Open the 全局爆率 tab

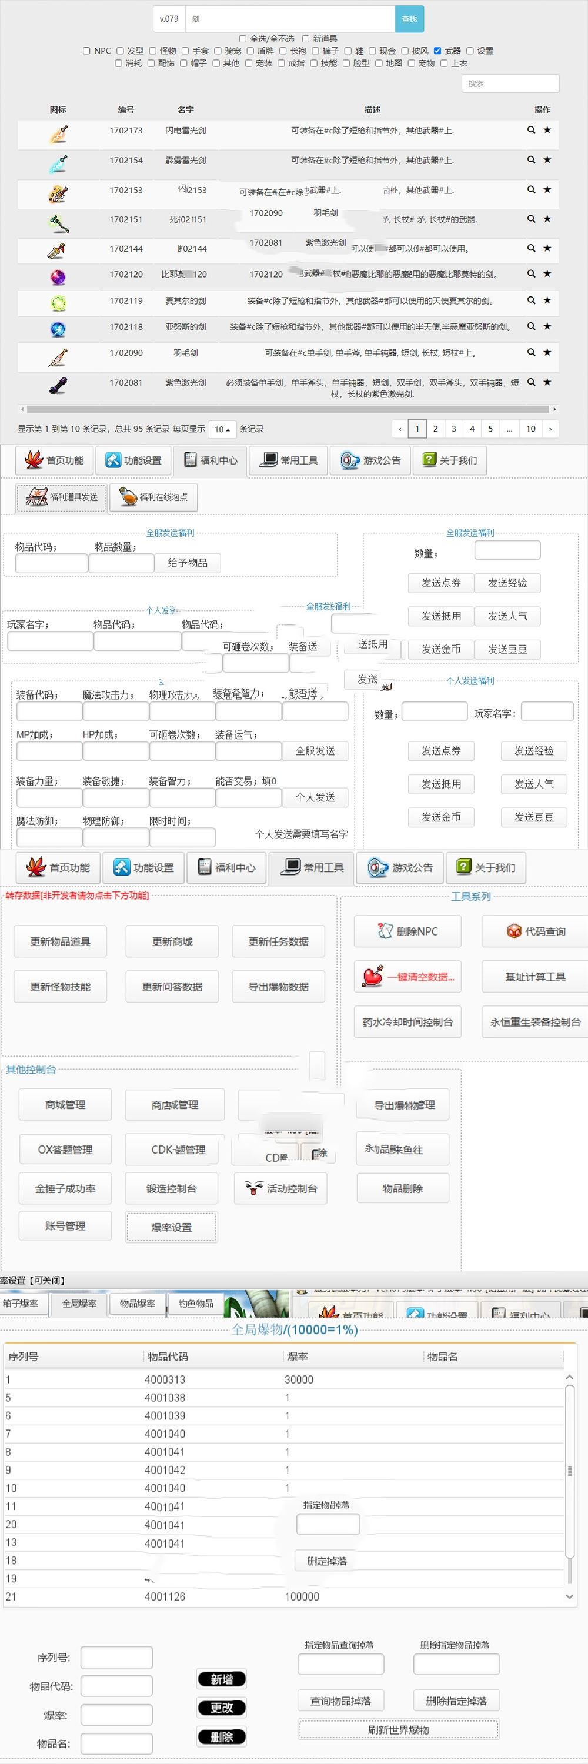click(79, 1303)
